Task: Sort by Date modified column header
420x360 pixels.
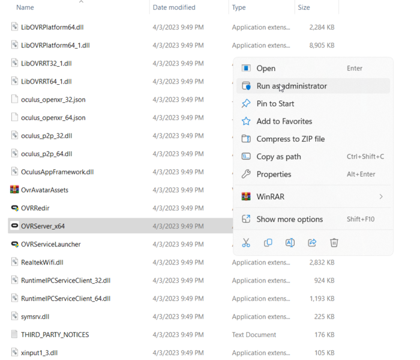Action: (174, 7)
